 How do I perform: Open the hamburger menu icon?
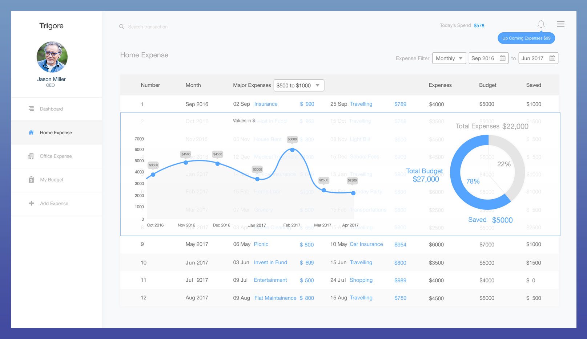tap(560, 24)
